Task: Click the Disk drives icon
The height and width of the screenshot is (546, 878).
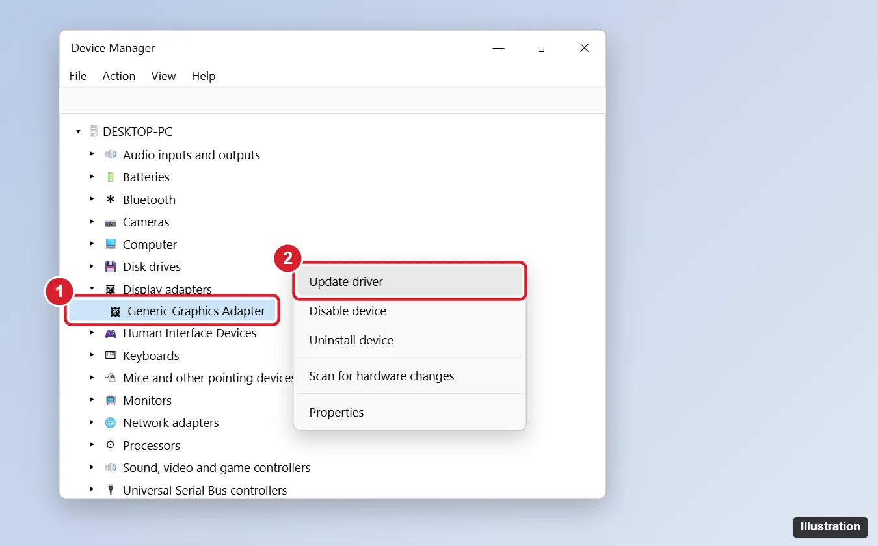Action: click(111, 266)
